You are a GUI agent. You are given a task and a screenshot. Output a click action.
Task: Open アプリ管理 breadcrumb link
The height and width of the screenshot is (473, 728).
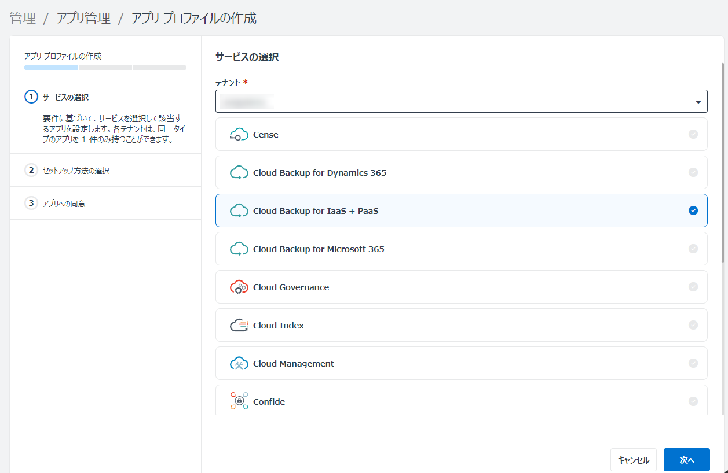[x=83, y=18]
